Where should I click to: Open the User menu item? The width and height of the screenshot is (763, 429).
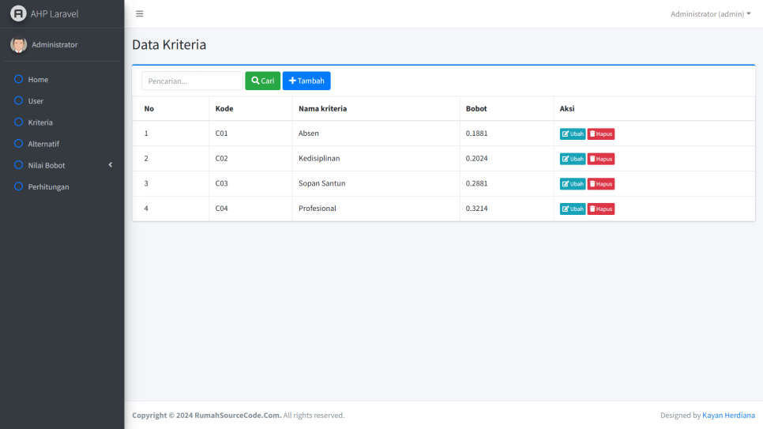coord(62,101)
